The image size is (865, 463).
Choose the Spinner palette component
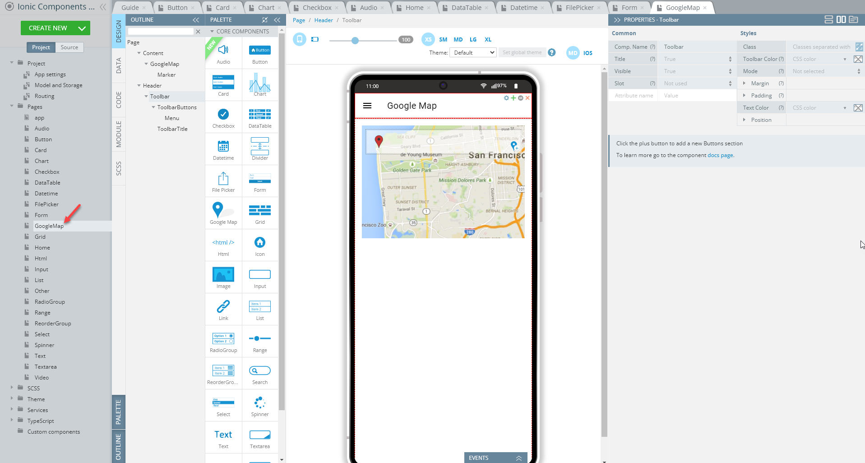click(260, 406)
